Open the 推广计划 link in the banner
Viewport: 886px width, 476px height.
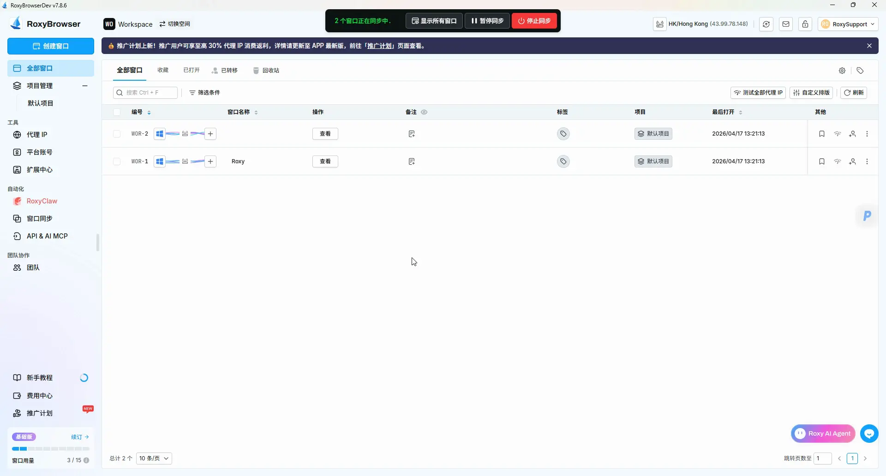click(x=380, y=46)
